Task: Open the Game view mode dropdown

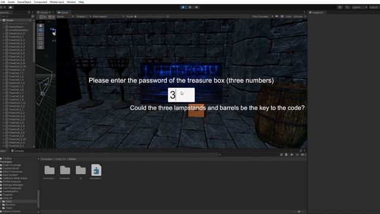Action: (65, 17)
